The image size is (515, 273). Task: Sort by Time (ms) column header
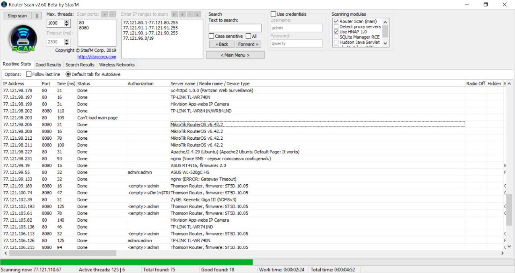66,84
